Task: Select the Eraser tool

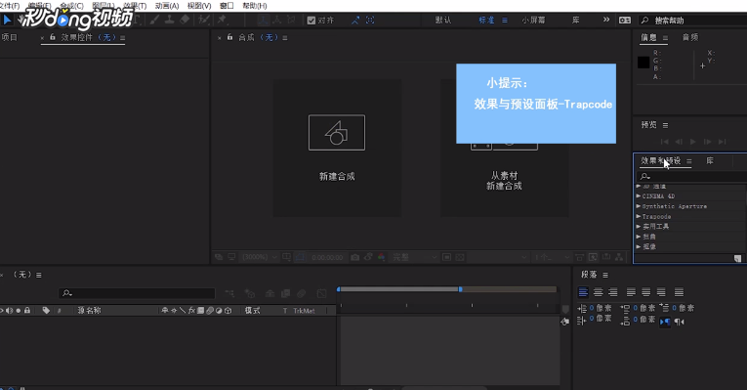Action: (185, 20)
